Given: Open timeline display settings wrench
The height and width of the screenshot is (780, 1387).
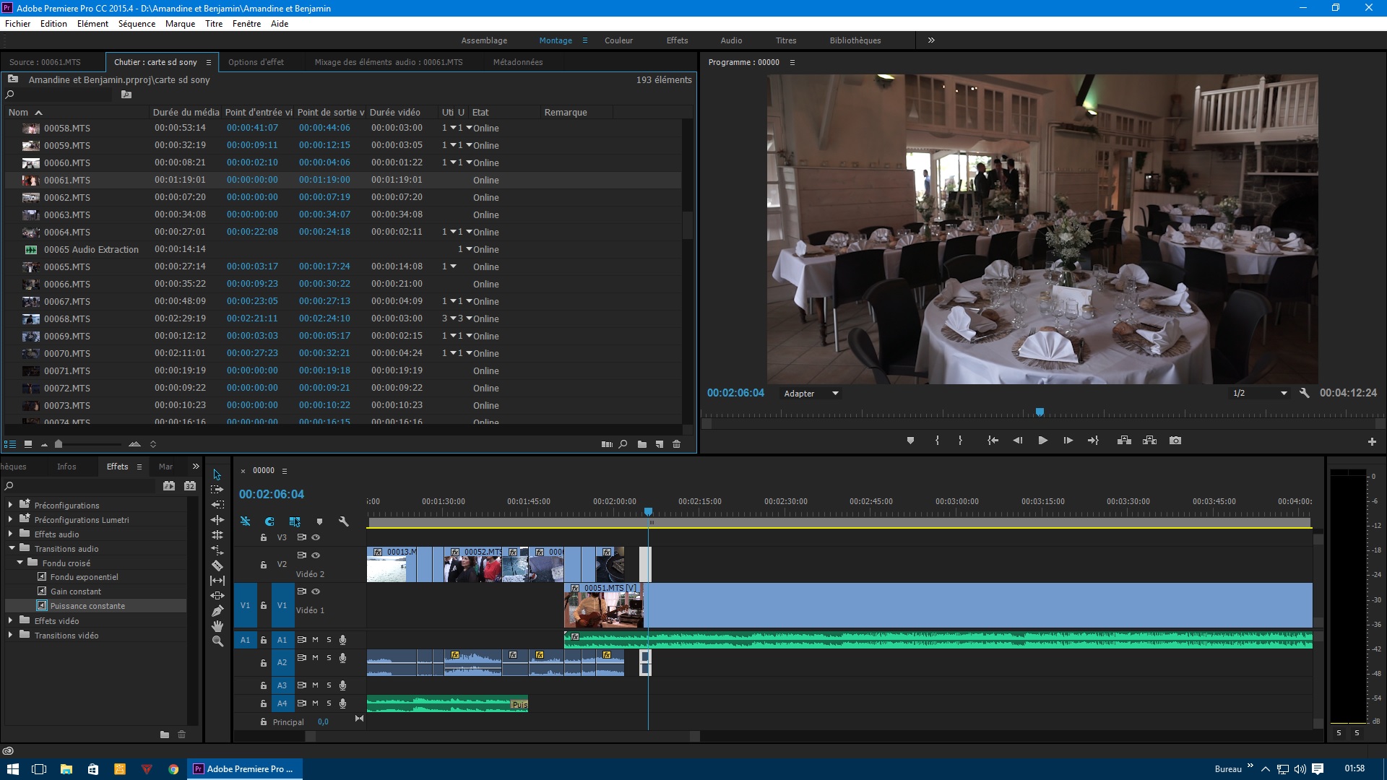Looking at the screenshot, I should coord(344,521).
